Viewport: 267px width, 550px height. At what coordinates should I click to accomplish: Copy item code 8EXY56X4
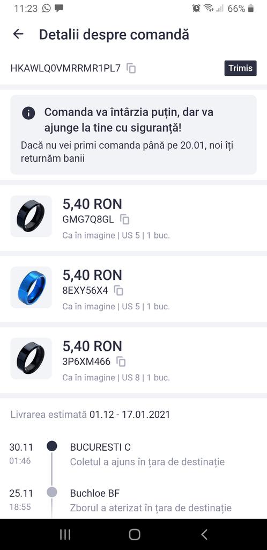click(x=118, y=291)
